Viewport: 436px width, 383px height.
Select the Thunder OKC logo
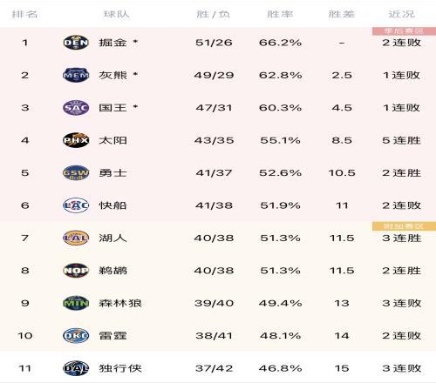point(76,336)
